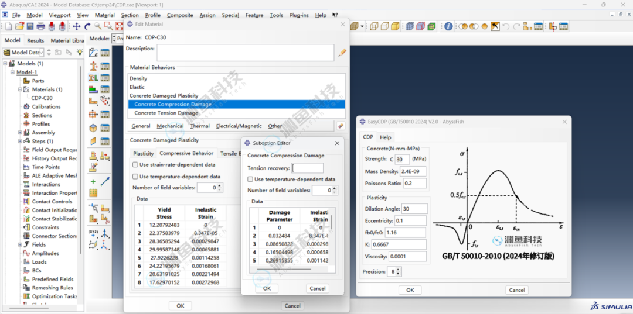Click OK in the EasyCDP dialog
The height and width of the screenshot is (314, 633).
[x=410, y=290]
